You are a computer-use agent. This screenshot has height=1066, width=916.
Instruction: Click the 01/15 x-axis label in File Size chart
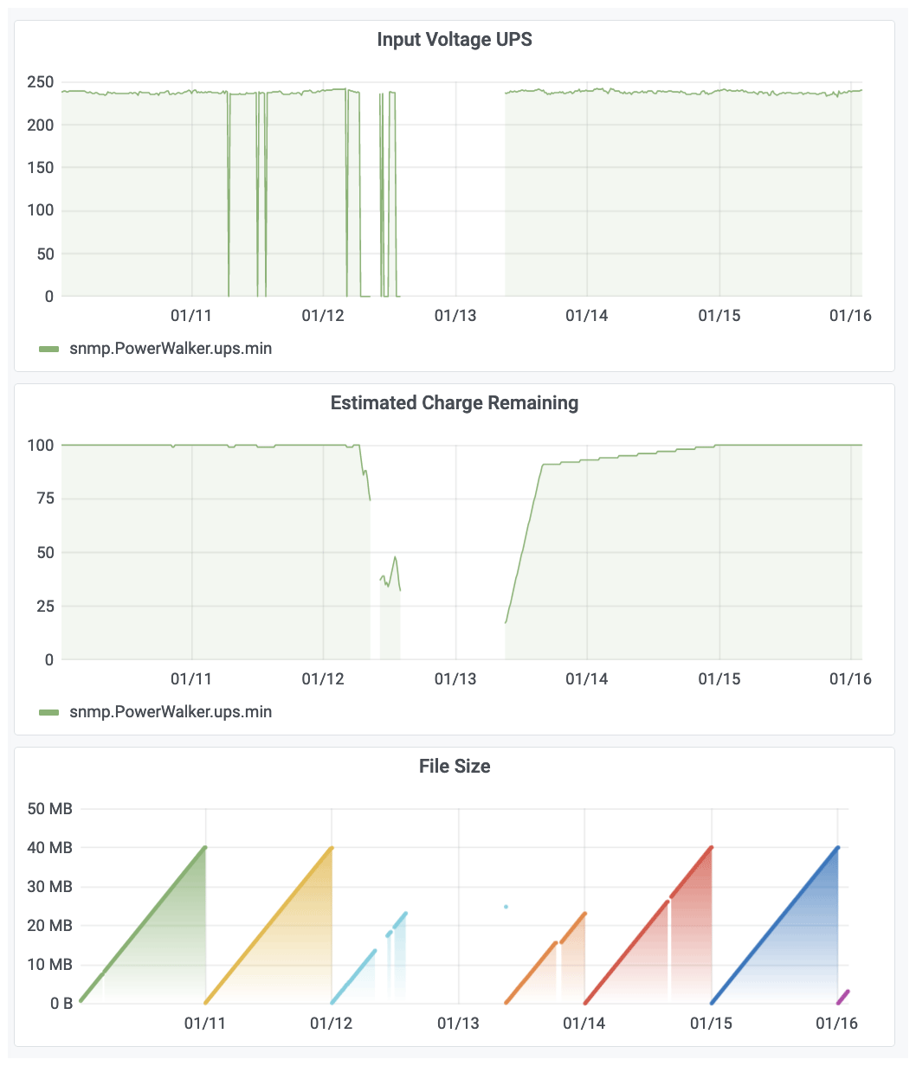coord(711,1024)
